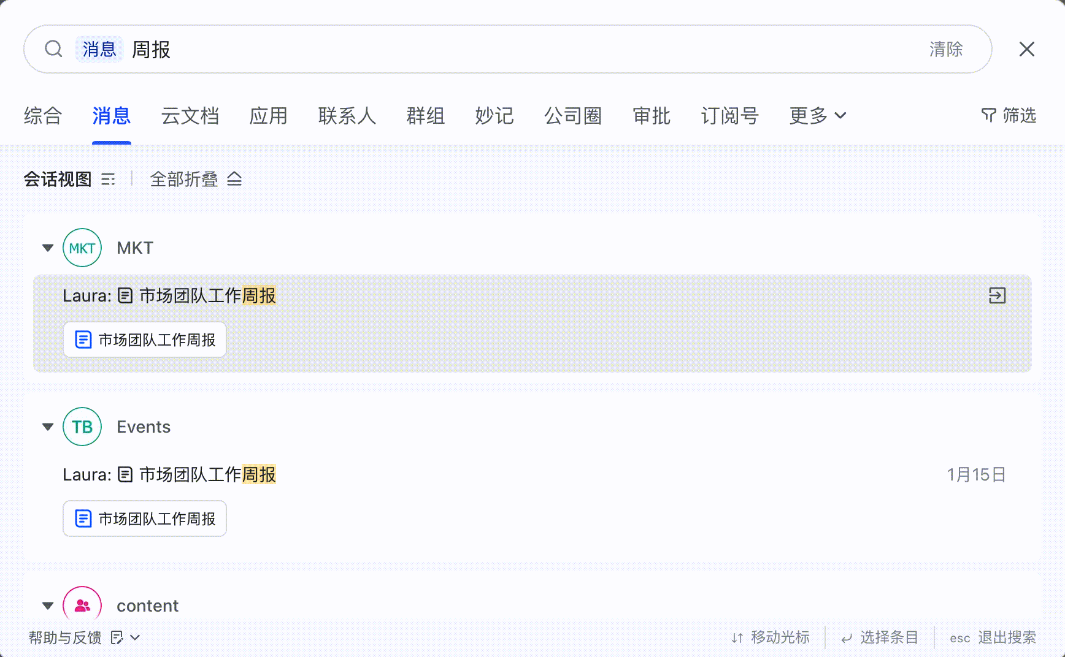This screenshot has width=1065, height=657.
Task: Open 市场团队工作周报 doc chip under Events
Action: (x=145, y=518)
